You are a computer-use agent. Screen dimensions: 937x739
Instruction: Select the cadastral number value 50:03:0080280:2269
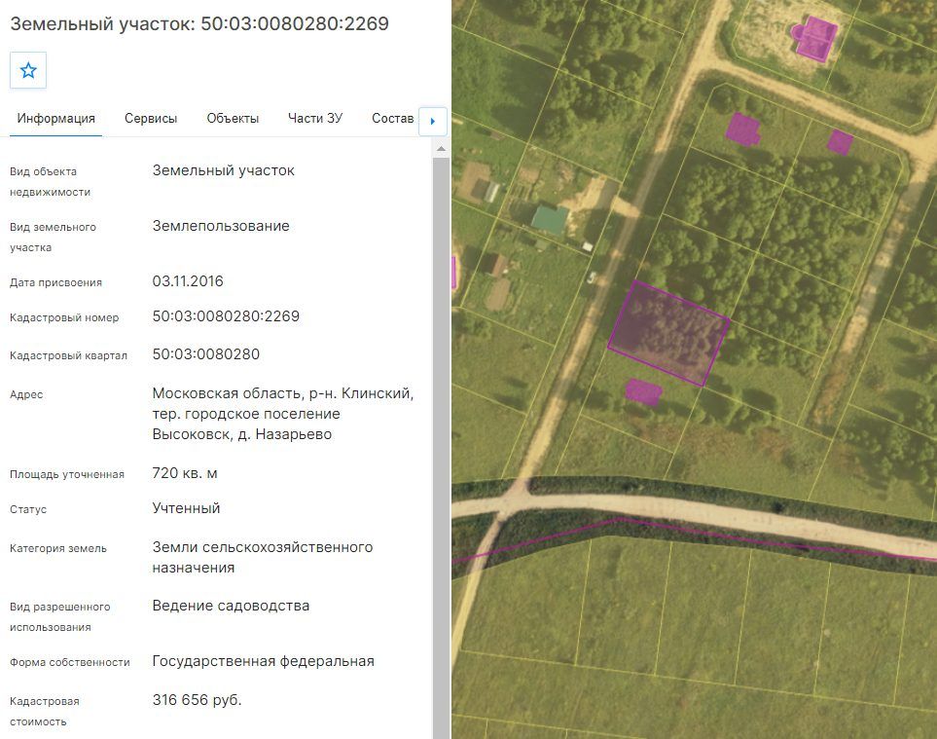(x=226, y=316)
